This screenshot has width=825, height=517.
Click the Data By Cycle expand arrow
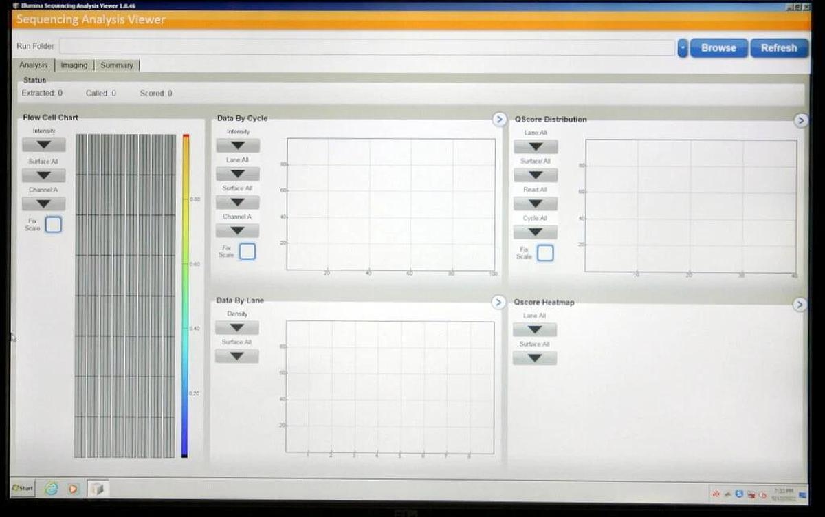point(499,119)
